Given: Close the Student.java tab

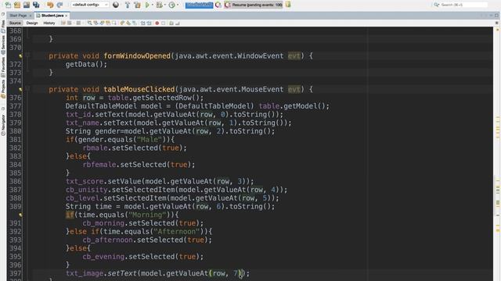Looking at the screenshot, I should [x=66, y=16].
